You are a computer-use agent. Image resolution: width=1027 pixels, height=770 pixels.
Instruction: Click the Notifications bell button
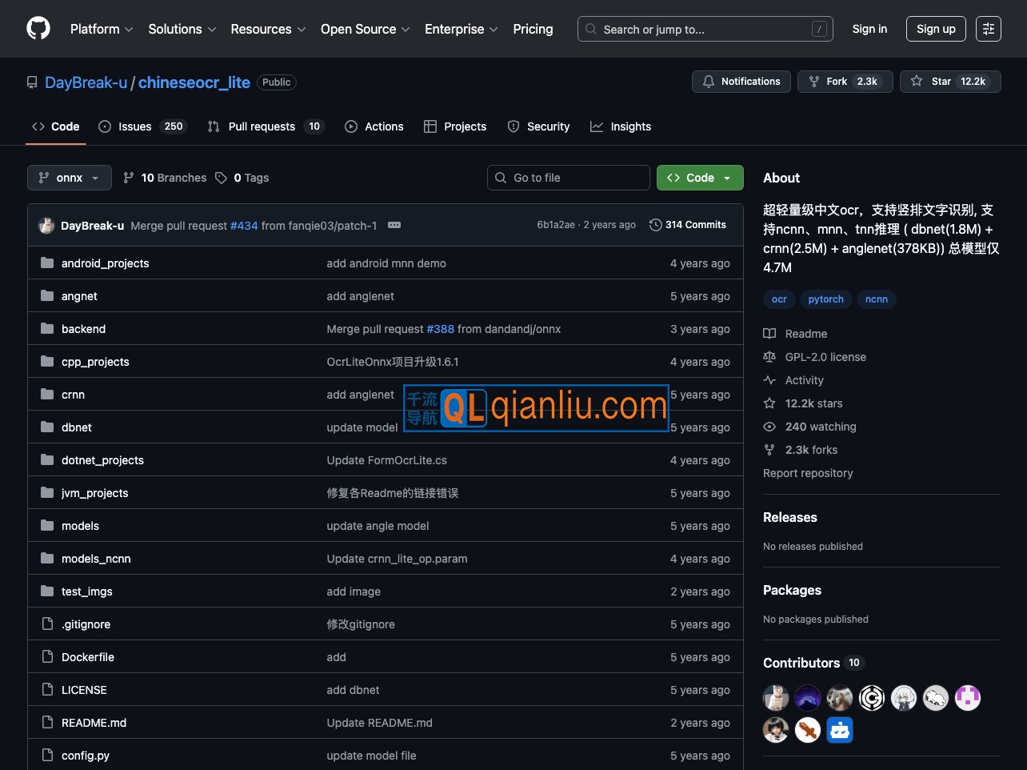(x=741, y=82)
